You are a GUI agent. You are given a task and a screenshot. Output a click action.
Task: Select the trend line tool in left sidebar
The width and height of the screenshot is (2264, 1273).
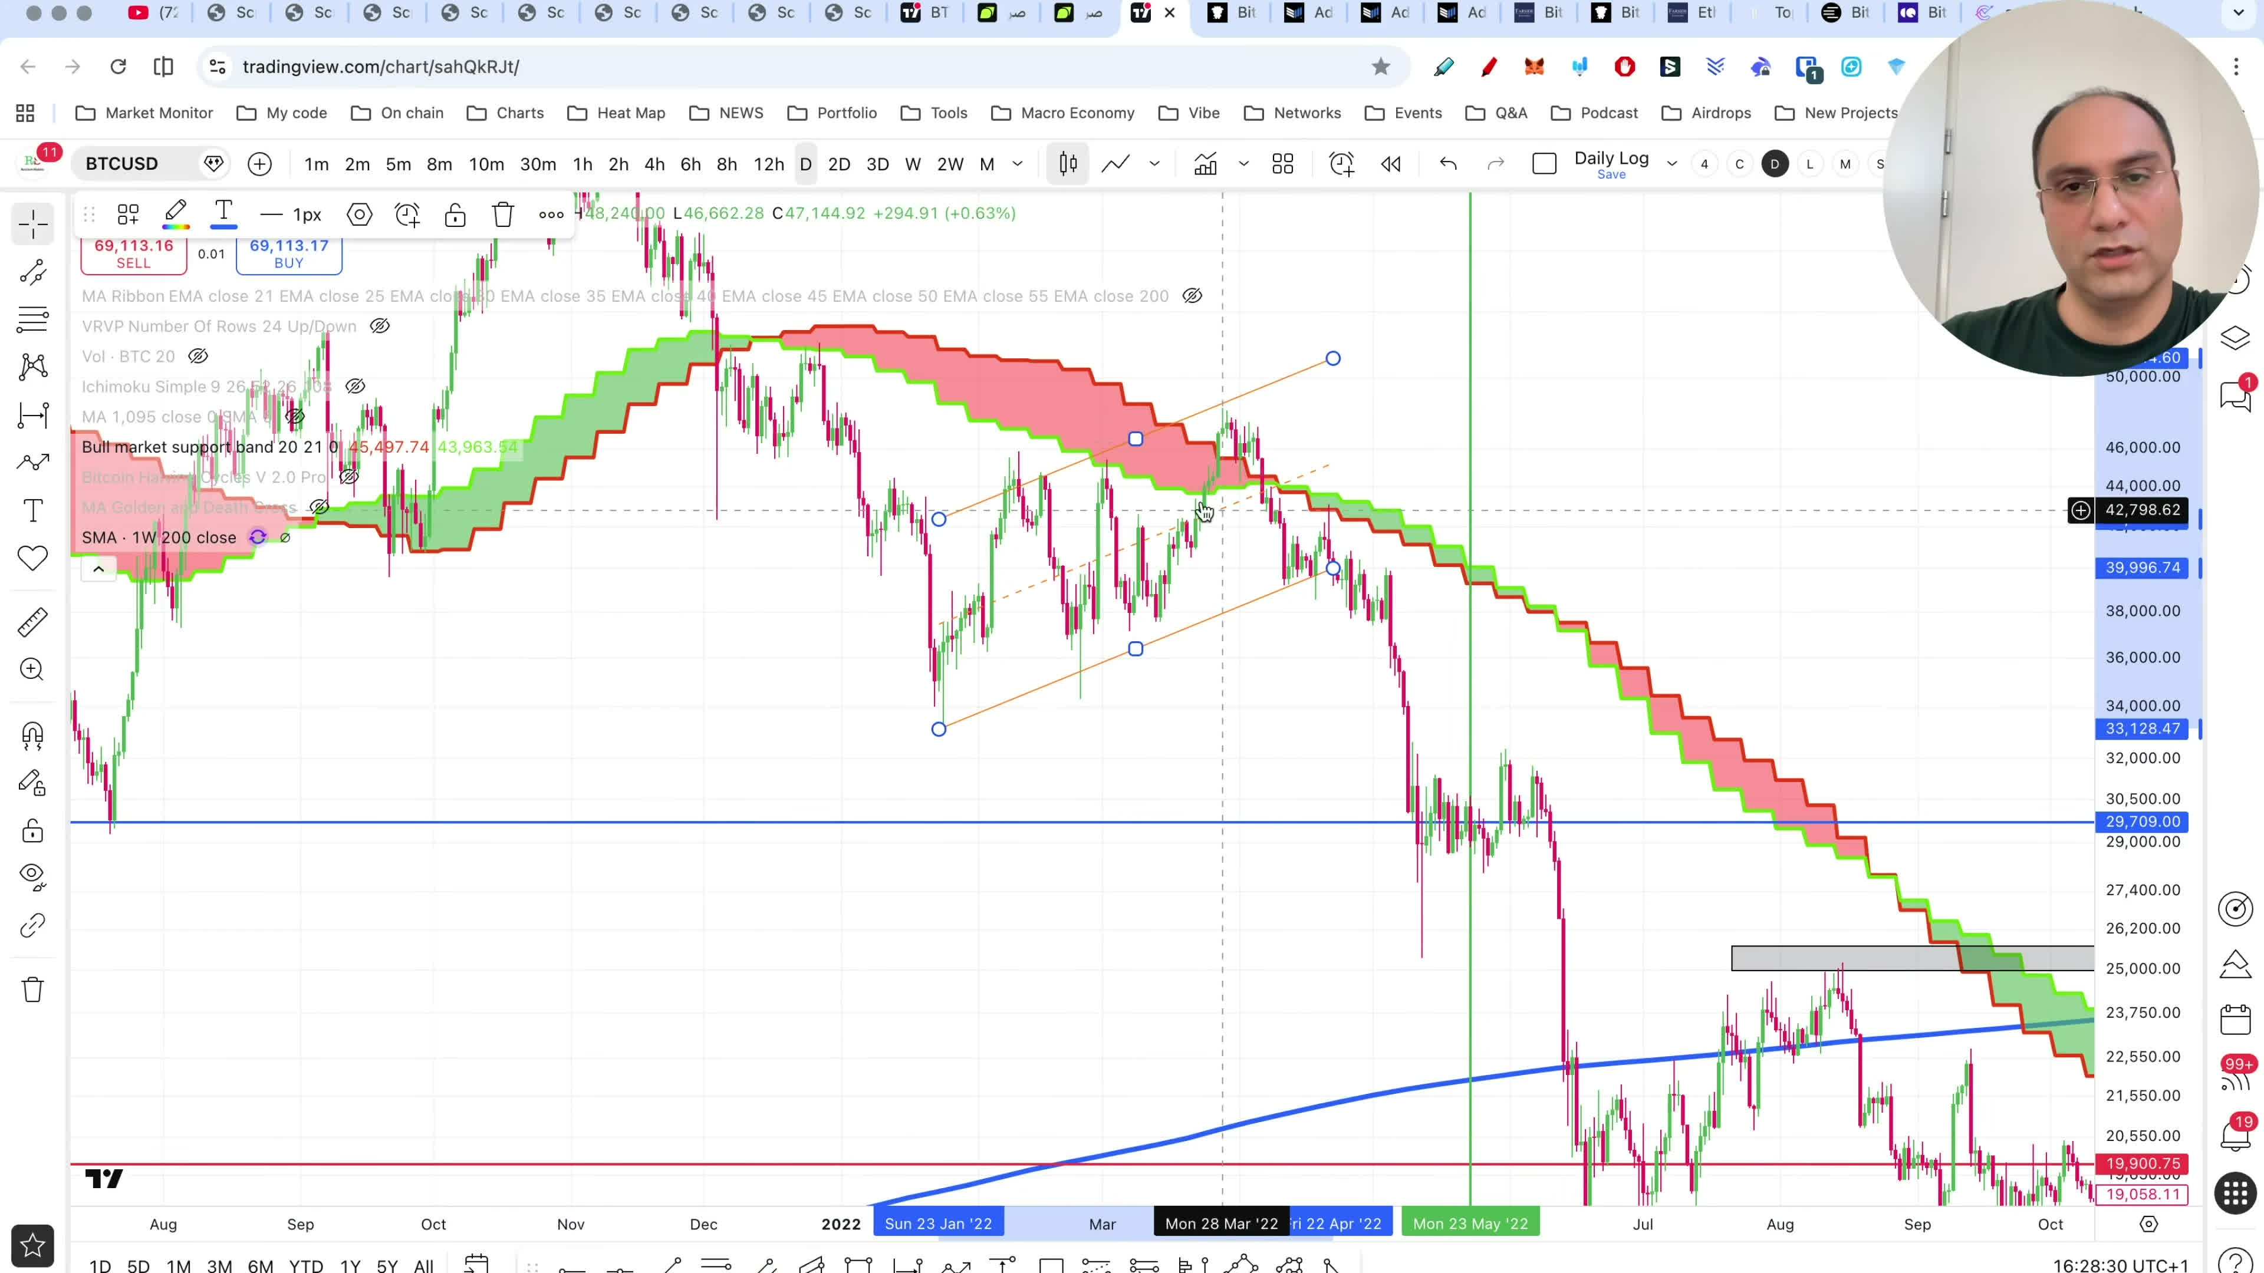point(34,273)
